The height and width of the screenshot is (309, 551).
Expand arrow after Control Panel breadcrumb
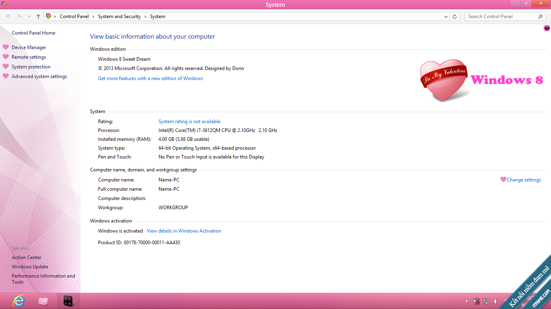pyautogui.click(x=93, y=16)
